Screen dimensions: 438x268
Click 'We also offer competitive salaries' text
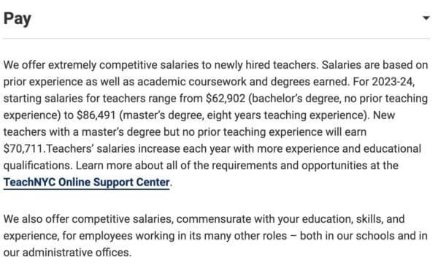pos(88,219)
